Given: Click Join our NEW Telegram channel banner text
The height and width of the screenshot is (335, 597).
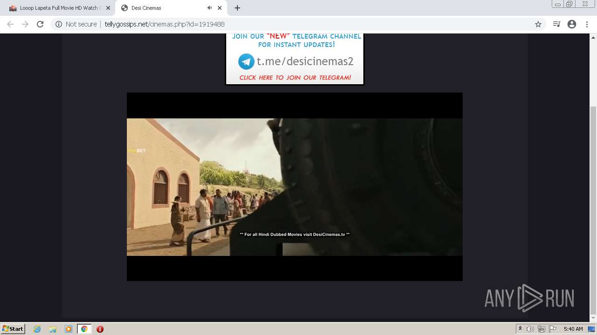Looking at the screenshot, I should (x=297, y=40).
